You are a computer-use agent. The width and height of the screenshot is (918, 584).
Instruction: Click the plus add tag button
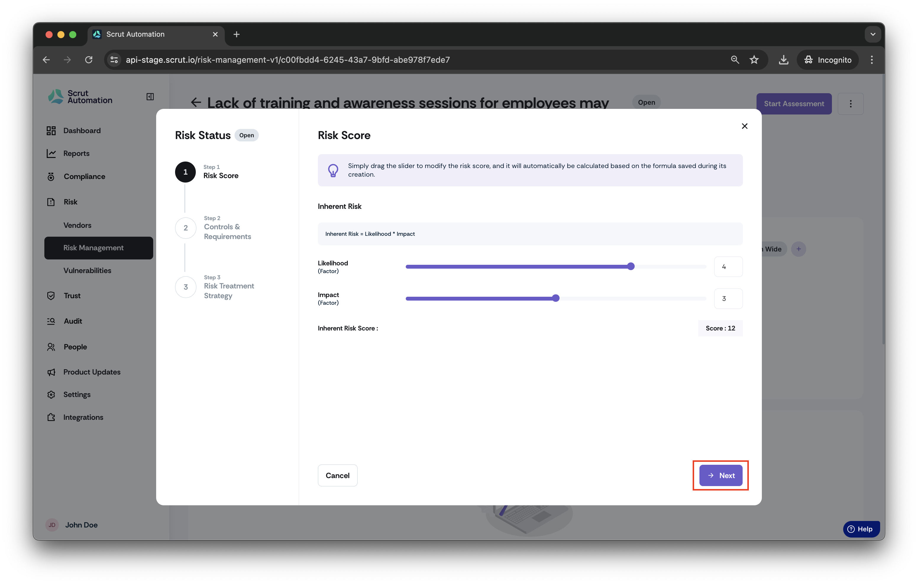tap(798, 249)
